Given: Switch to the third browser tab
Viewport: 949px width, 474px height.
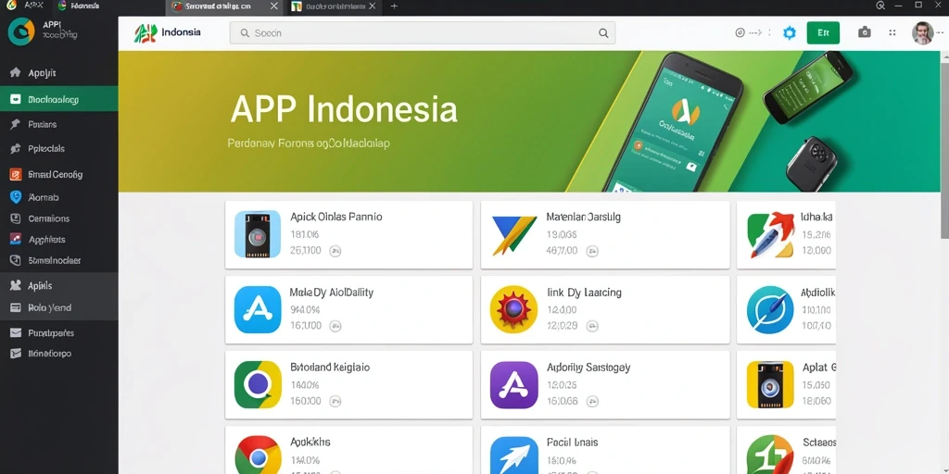Looking at the screenshot, I should click(224, 6).
